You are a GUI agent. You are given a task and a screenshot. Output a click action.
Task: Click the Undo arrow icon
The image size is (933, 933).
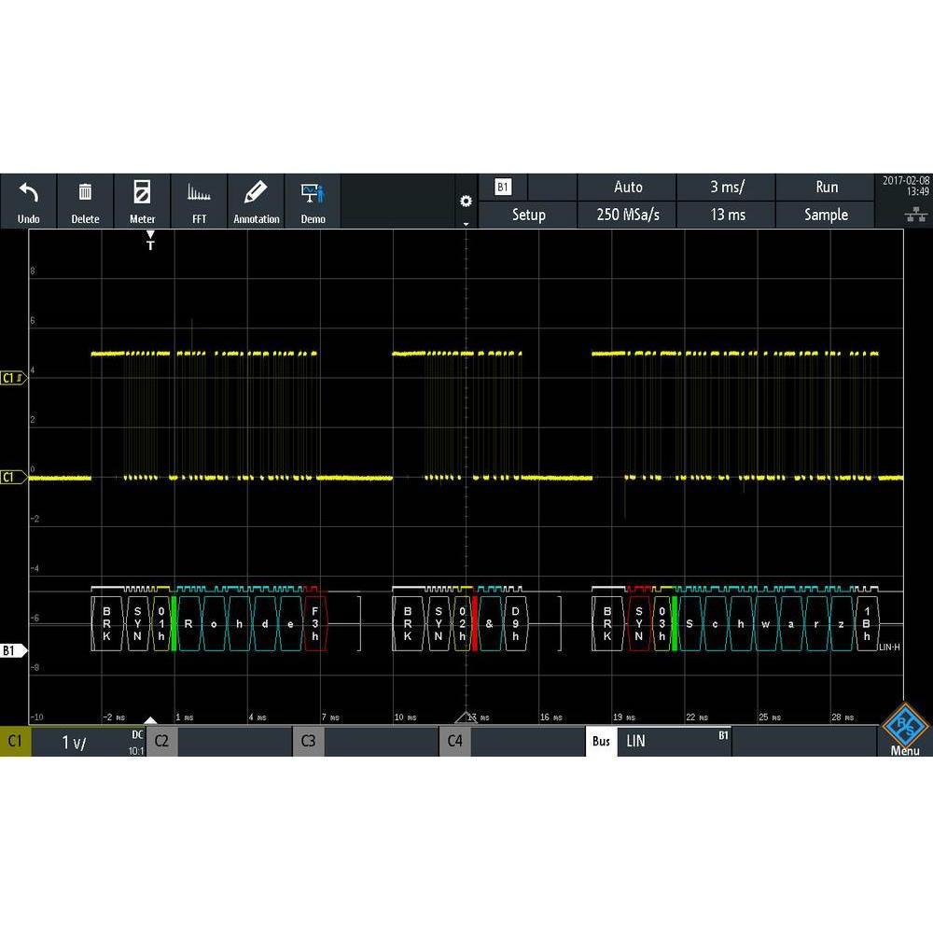pyautogui.click(x=28, y=194)
